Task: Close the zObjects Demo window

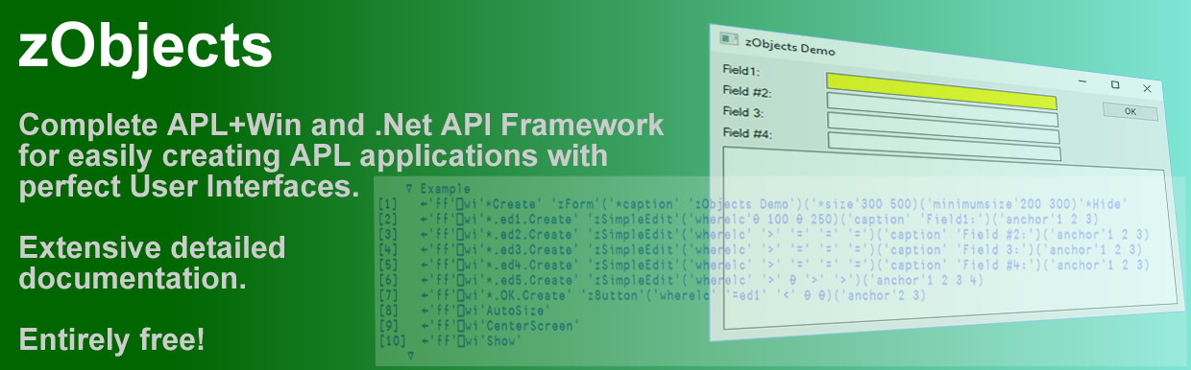Action: 1147,88
